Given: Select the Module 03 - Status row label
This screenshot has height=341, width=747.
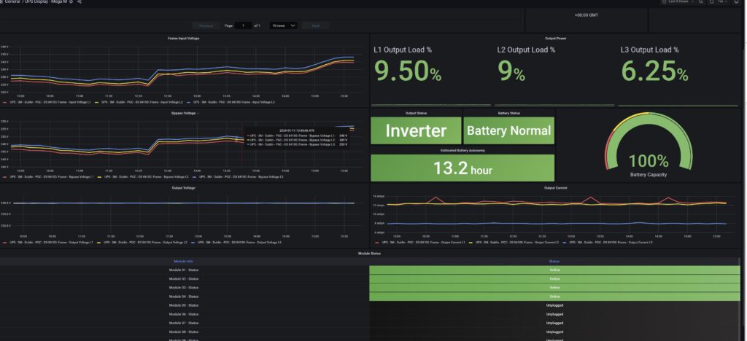Looking at the screenshot, I should [x=184, y=288].
